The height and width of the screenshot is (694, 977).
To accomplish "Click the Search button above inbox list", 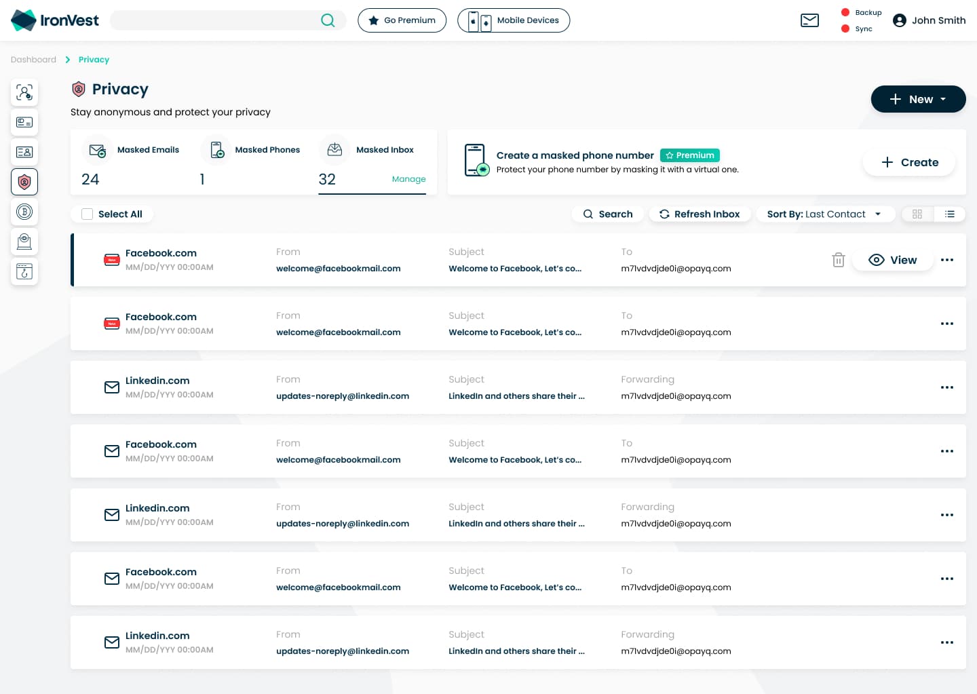I will 607,214.
